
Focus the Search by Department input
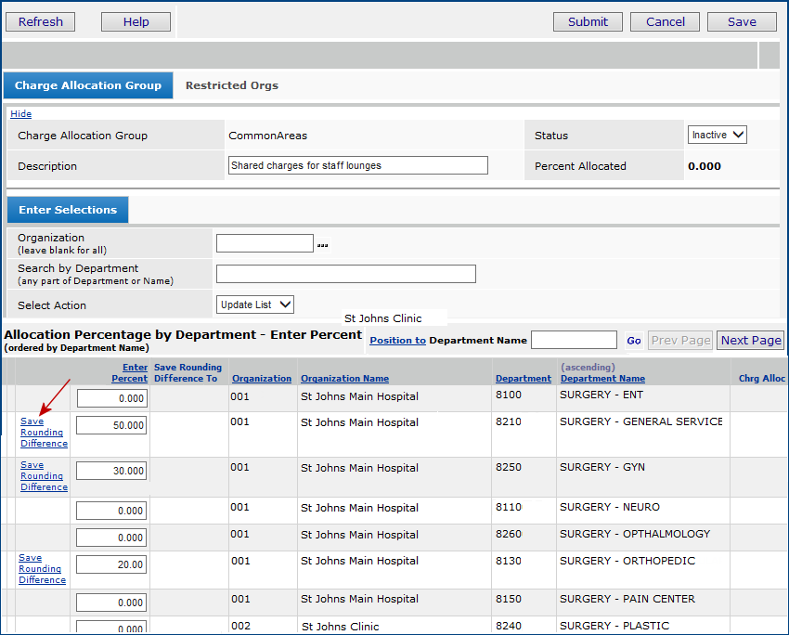345,274
